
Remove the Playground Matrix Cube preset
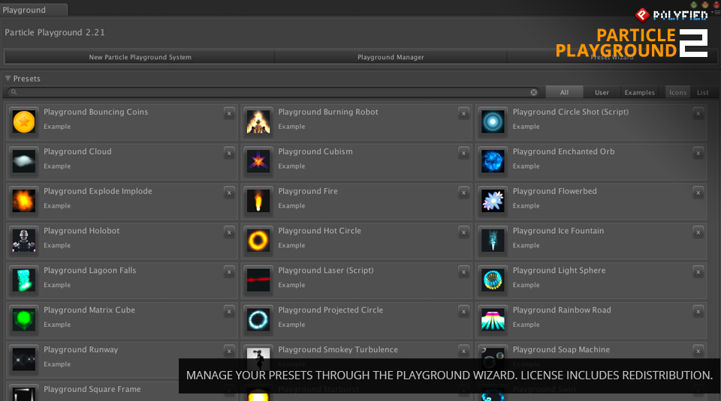[x=229, y=311]
